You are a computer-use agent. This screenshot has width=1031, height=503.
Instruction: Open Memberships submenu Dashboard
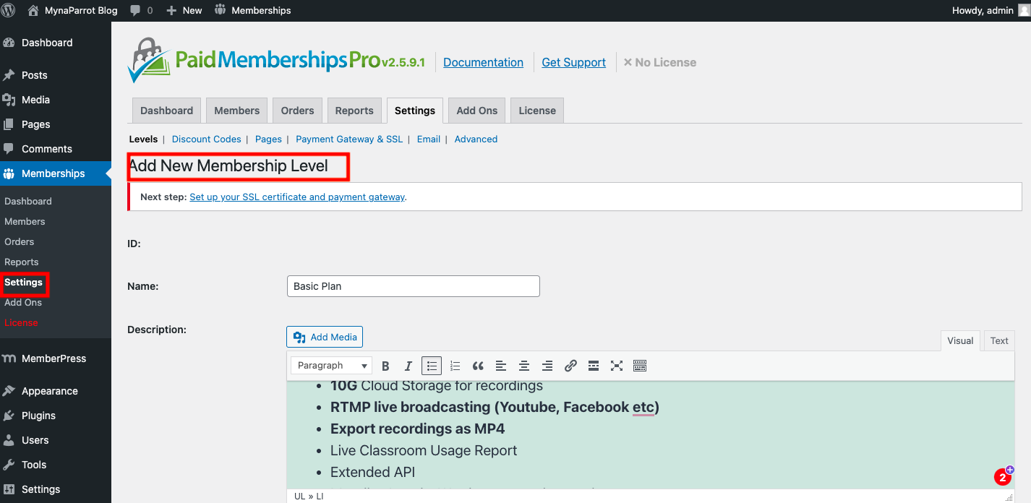coord(28,201)
